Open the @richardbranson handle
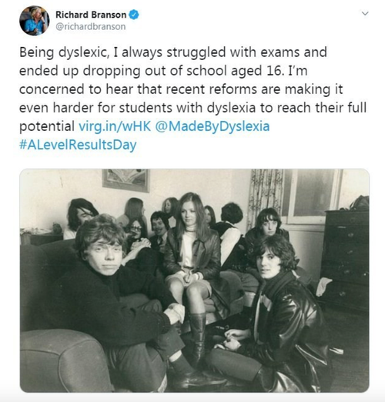385x402 pixels. [91, 26]
